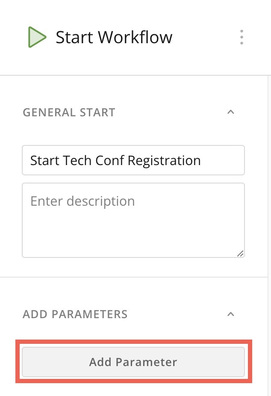
Task: Hide the General Start fields with its caret
Action: tap(231, 112)
